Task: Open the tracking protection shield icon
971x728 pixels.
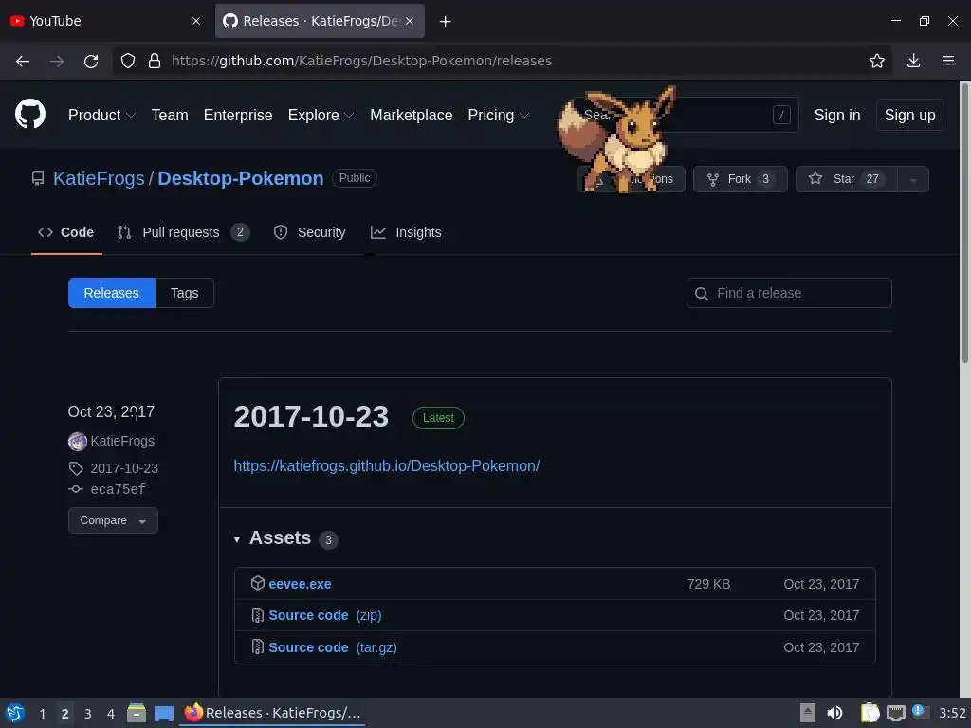Action: [128, 61]
